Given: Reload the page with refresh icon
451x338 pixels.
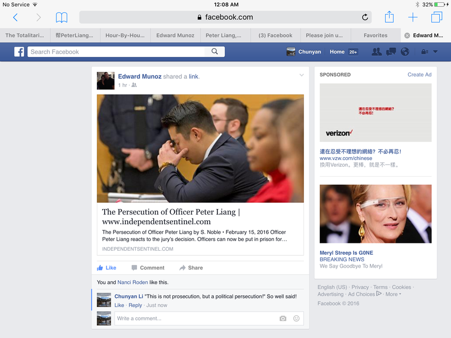Looking at the screenshot, I should coord(365,17).
